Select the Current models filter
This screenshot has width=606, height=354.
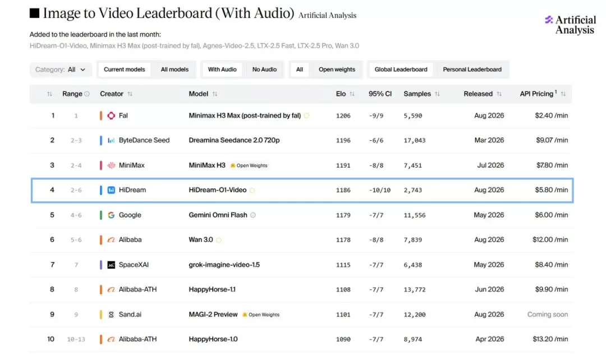click(x=125, y=70)
